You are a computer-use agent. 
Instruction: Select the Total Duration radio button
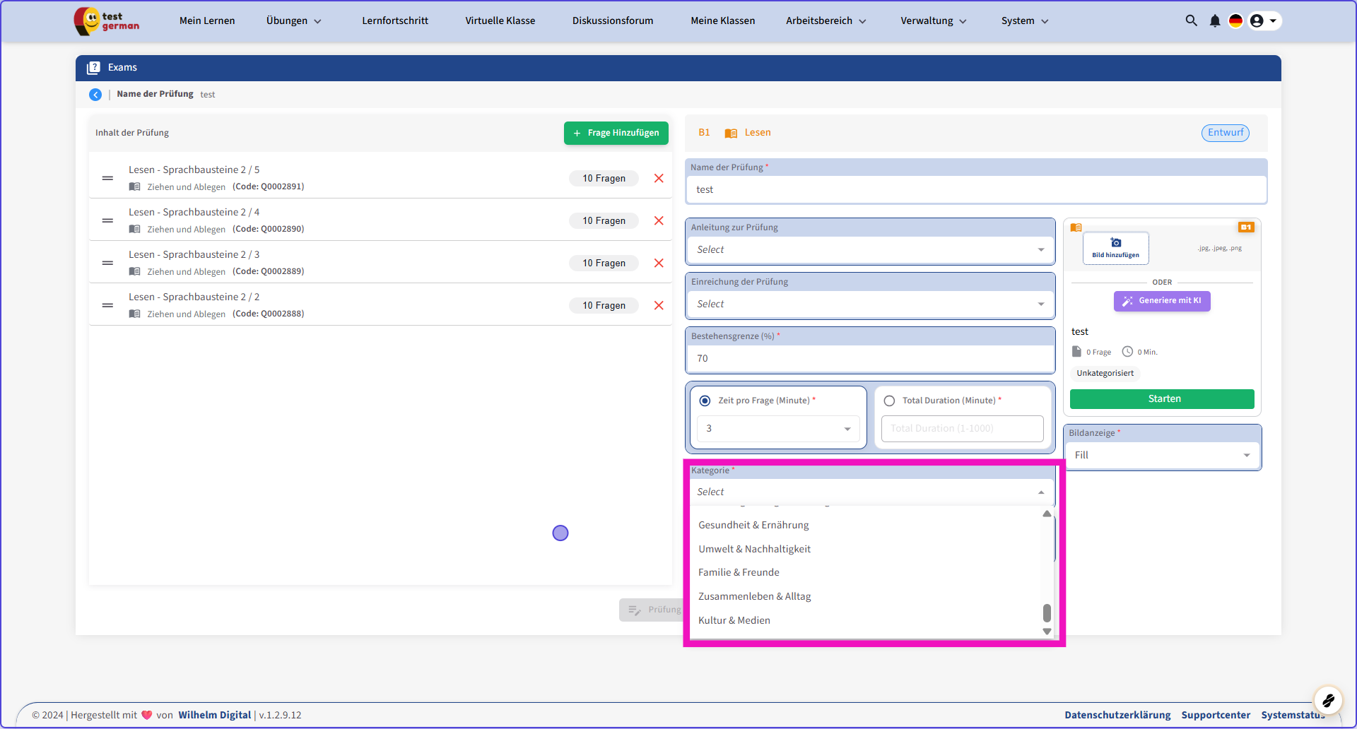click(889, 401)
